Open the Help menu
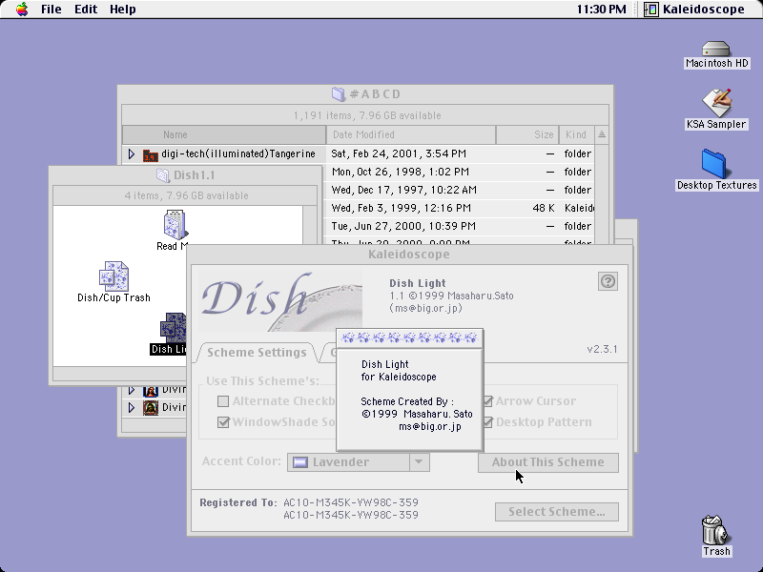Image resolution: width=763 pixels, height=572 pixels. 123,10
